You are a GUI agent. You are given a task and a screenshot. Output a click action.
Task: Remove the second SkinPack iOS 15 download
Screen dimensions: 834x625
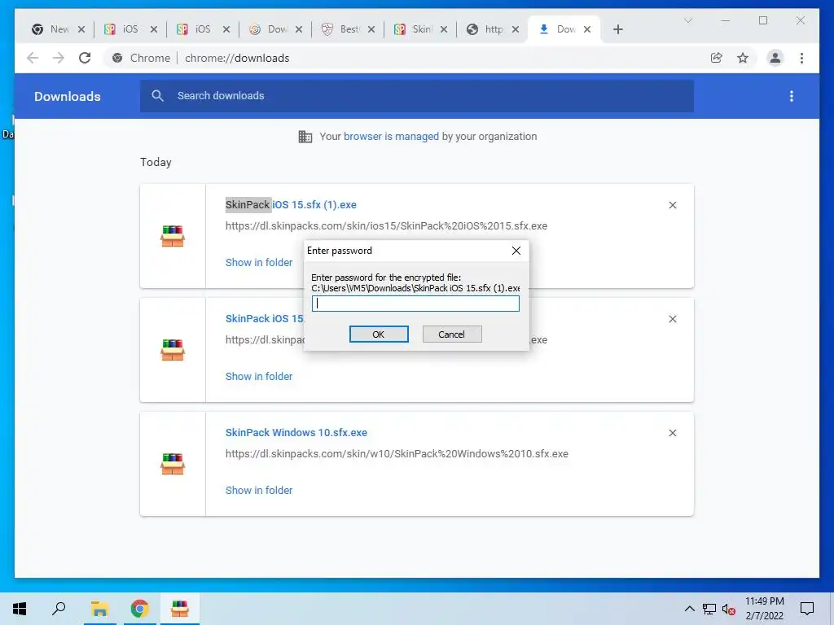672,319
